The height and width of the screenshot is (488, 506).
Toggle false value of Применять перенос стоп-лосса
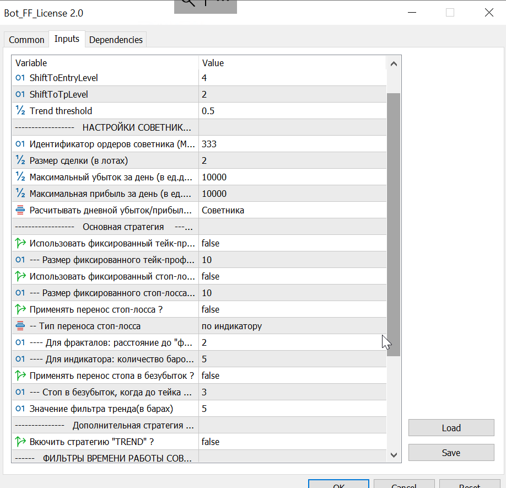point(292,309)
